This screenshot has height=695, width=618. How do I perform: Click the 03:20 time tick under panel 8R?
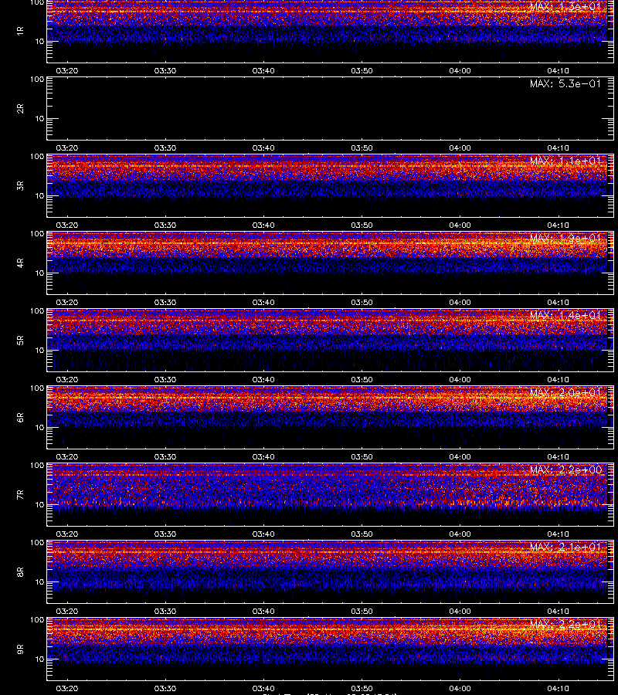pyautogui.click(x=67, y=612)
